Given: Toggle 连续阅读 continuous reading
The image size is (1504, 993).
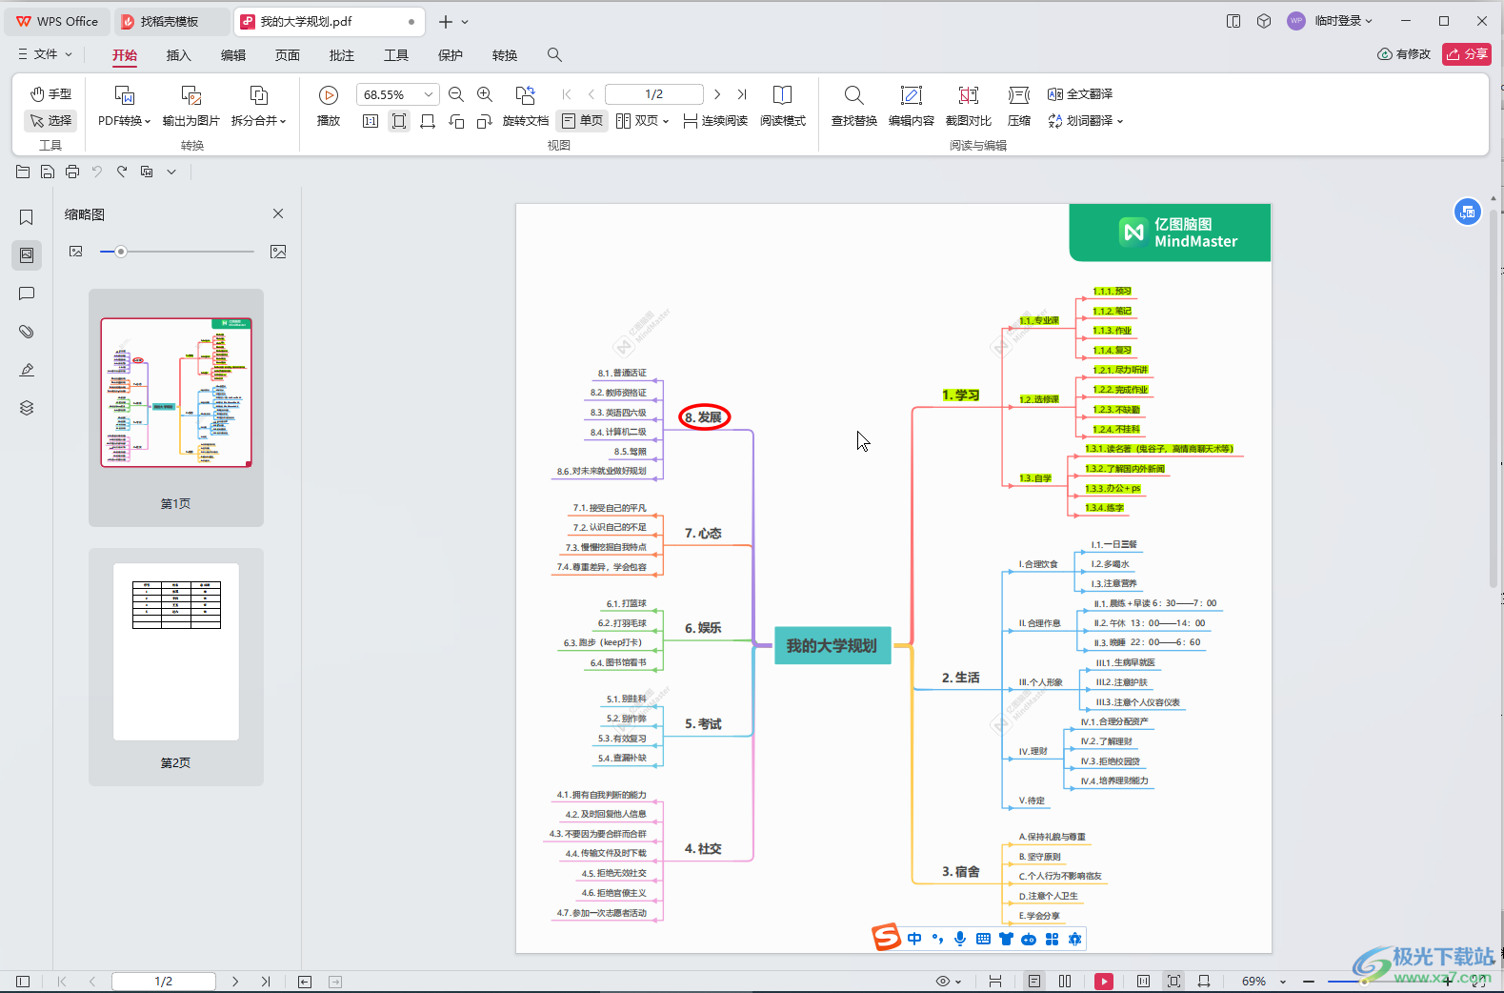Looking at the screenshot, I should point(715,121).
